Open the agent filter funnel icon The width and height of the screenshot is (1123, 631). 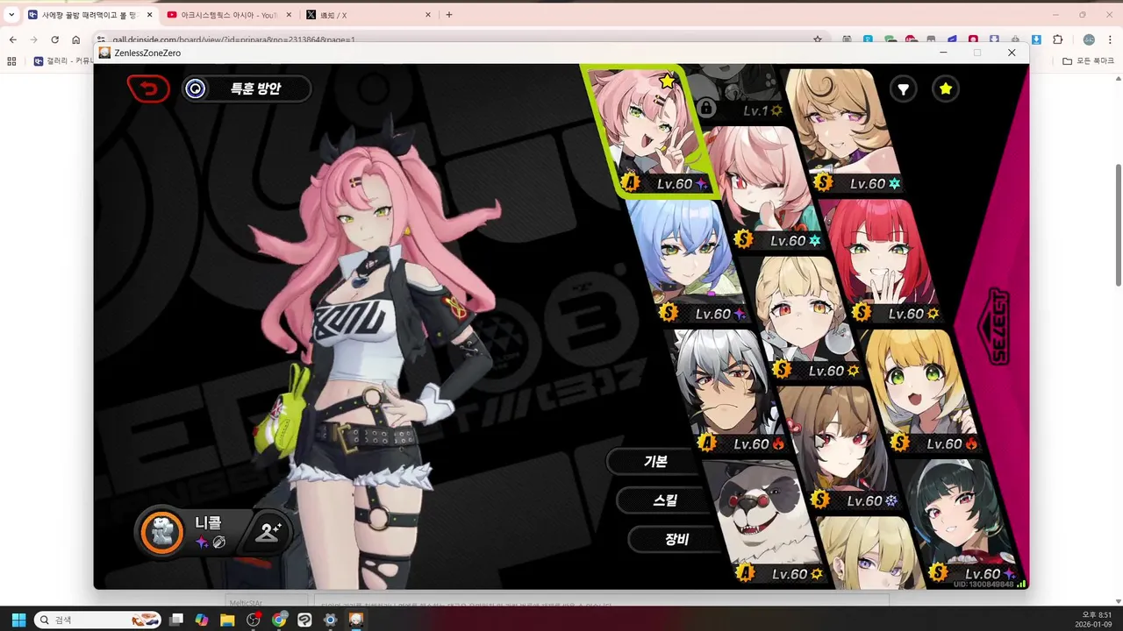click(903, 89)
